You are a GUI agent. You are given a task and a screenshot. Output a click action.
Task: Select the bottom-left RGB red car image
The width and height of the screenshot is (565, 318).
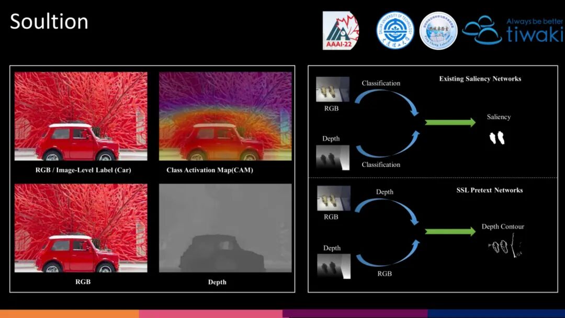(81, 228)
